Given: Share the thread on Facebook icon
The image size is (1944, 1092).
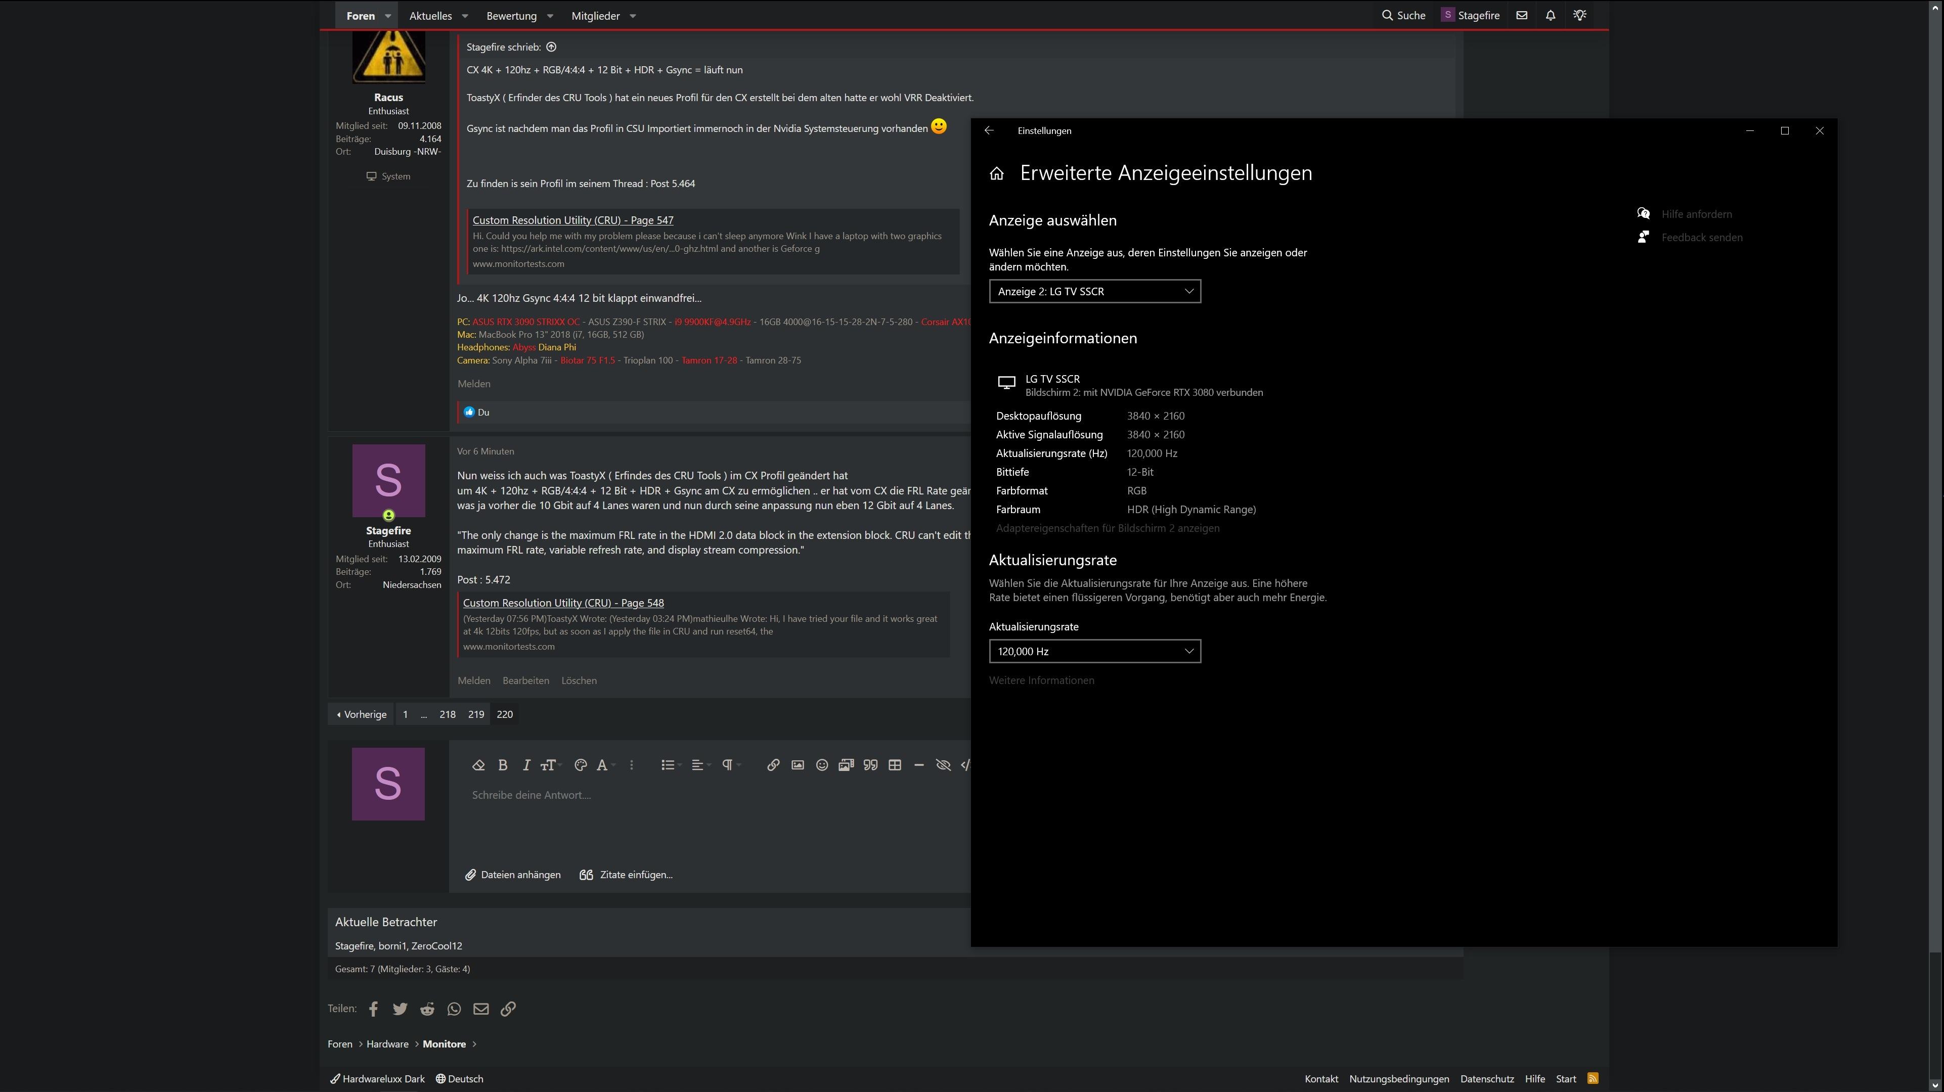Looking at the screenshot, I should [x=373, y=1009].
